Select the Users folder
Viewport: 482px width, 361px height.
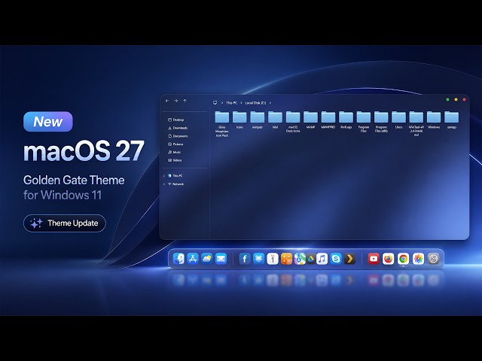point(398,120)
